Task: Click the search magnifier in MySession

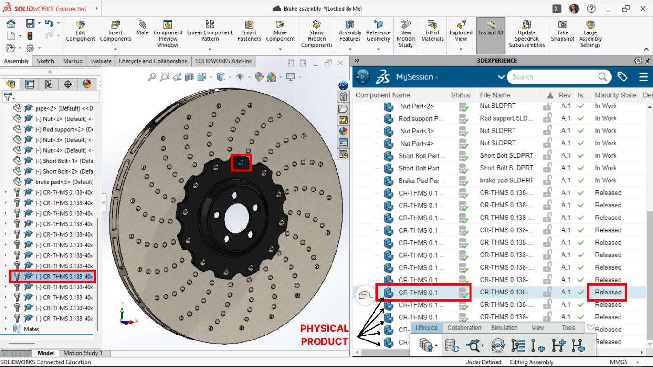Action: pyautogui.click(x=603, y=77)
